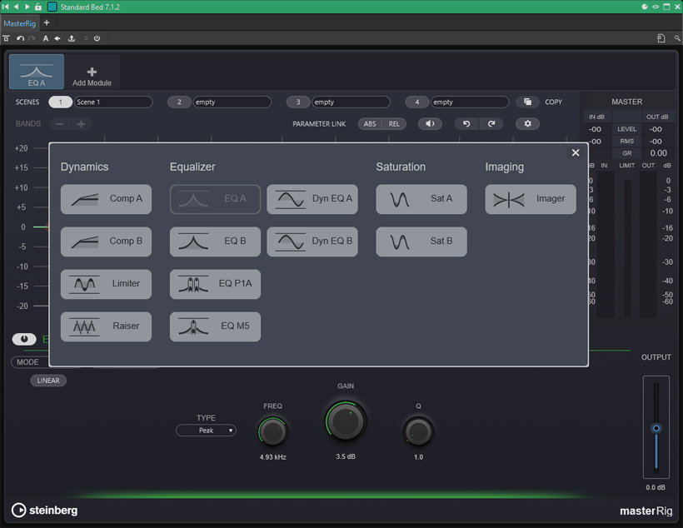Add the Raiser module
The height and width of the screenshot is (528, 683).
point(106,326)
